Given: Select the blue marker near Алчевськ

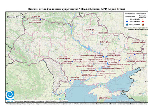Looking at the screenshot, I should [x=134, y=54].
